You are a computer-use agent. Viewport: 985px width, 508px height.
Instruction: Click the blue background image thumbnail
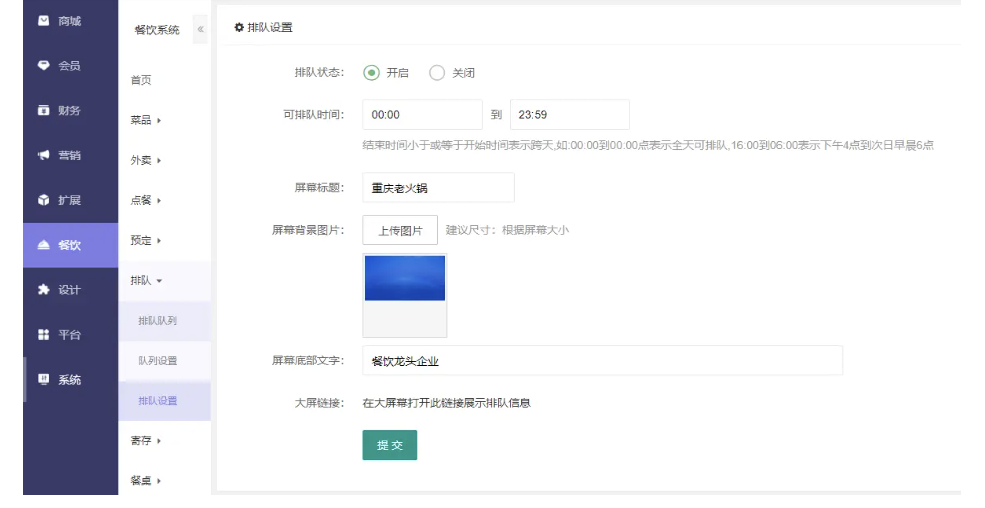coord(405,278)
